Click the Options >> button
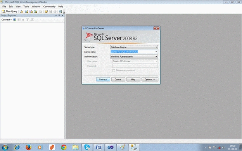 (150, 79)
